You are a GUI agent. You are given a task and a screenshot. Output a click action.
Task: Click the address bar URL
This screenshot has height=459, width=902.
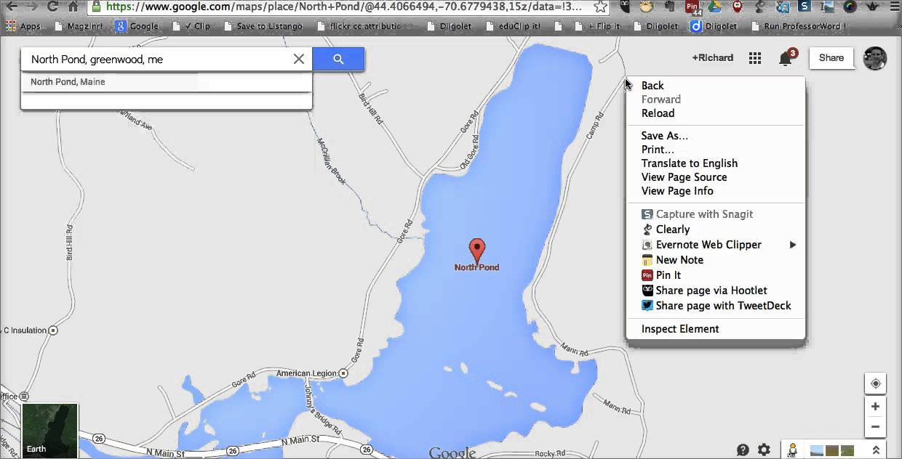point(343,7)
